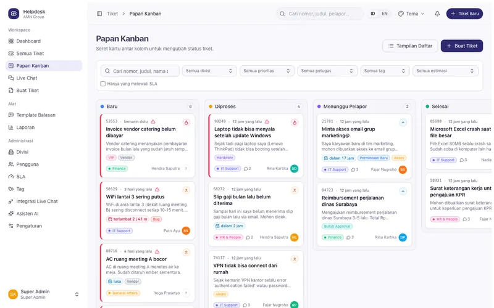
Task: Click SLA warning icon on ticket 80716
Action: (157, 251)
